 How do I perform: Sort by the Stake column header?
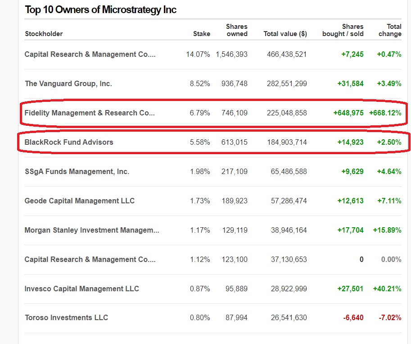coord(202,34)
